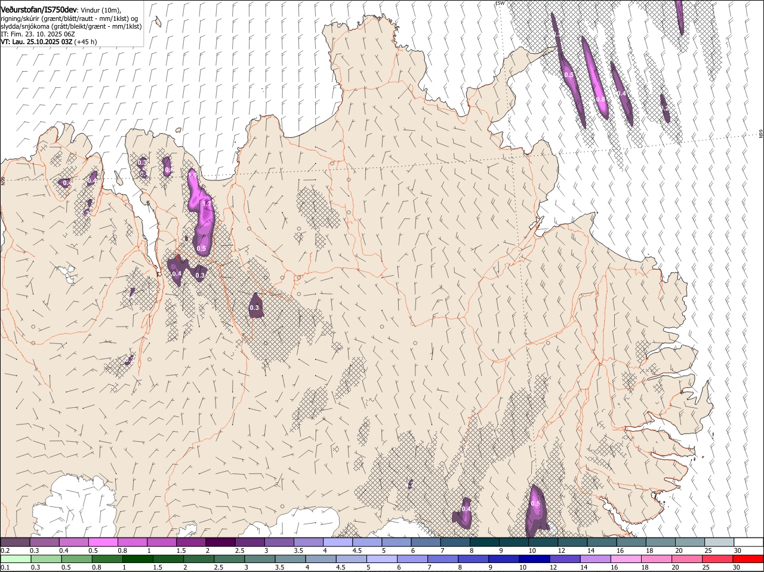Click the 'Vindur (10m)' legend description text

pyautogui.click(x=101, y=10)
